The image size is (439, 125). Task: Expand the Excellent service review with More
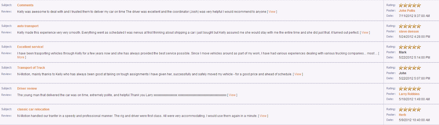coord(21,57)
